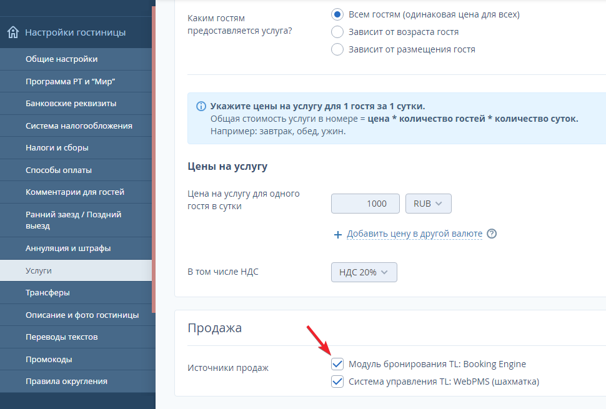Click the Цена на услугу для одного гостя label
606x409 pixels.
[x=244, y=200]
